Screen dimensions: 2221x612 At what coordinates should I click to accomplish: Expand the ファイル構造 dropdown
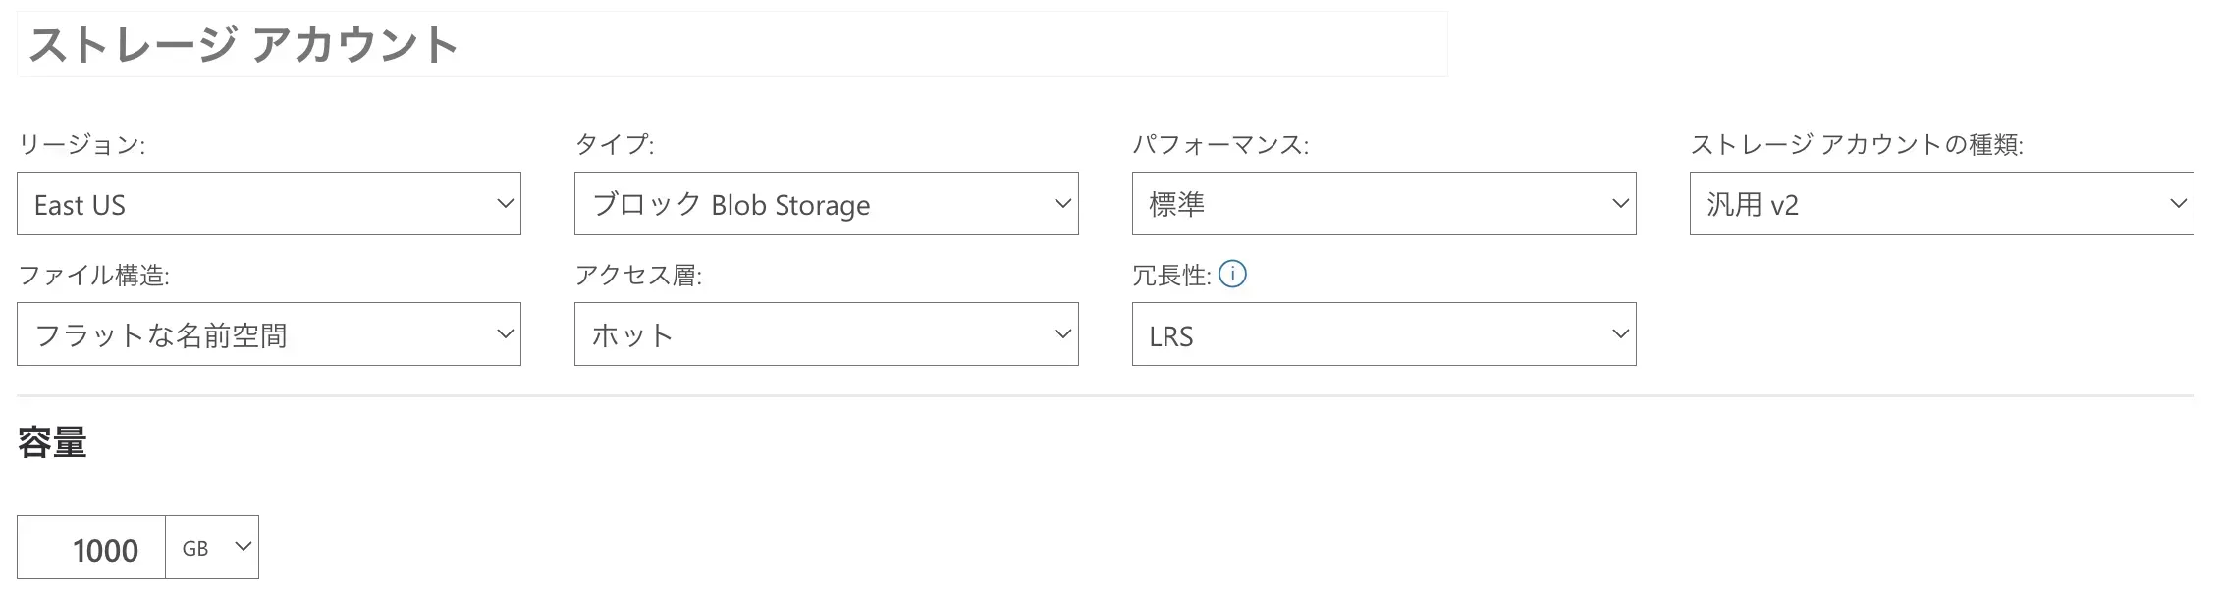(268, 334)
